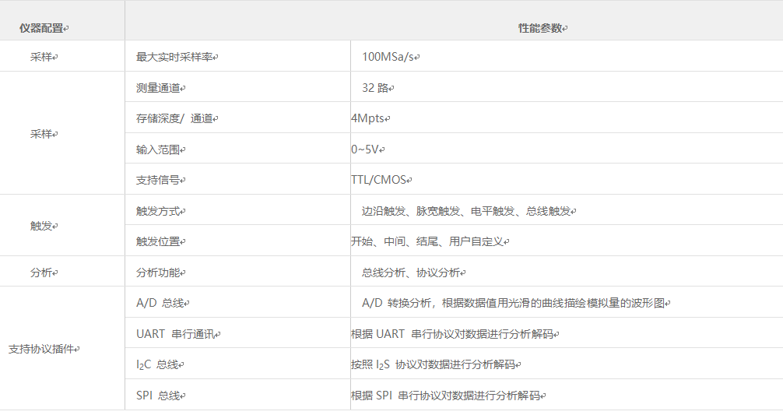Click the 仪器配置 column header
The width and height of the screenshot is (783, 415).
(43, 28)
